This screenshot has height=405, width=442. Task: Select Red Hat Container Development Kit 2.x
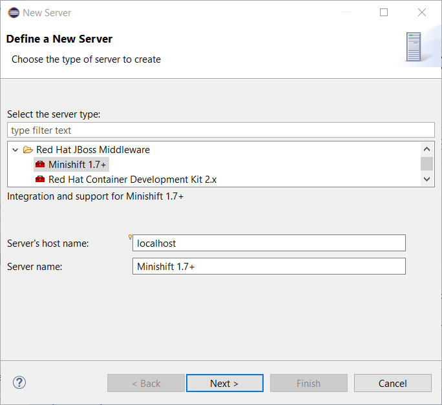[132, 180]
